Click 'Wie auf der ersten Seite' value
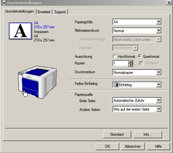This screenshot has width=173, height=153. (x=132, y=109)
